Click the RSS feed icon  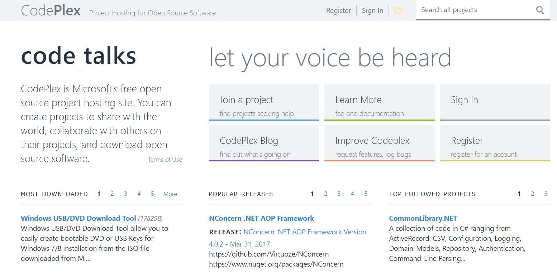(x=397, y=11)
